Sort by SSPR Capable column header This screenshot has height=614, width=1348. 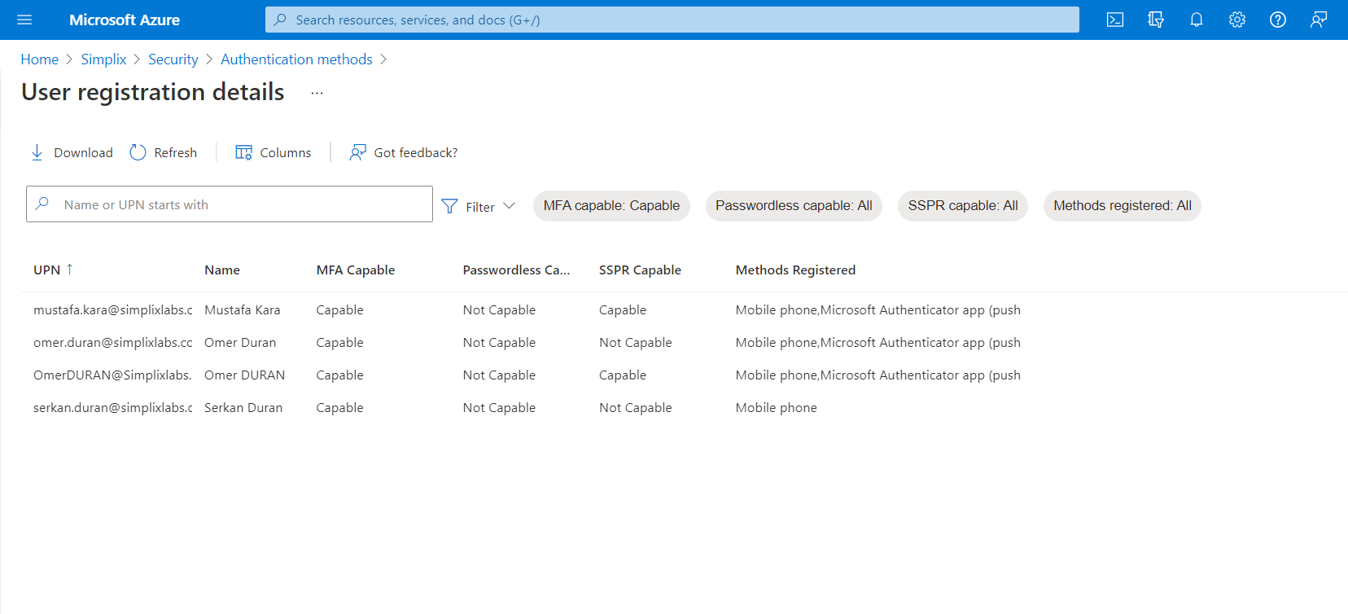coord(640,270)
